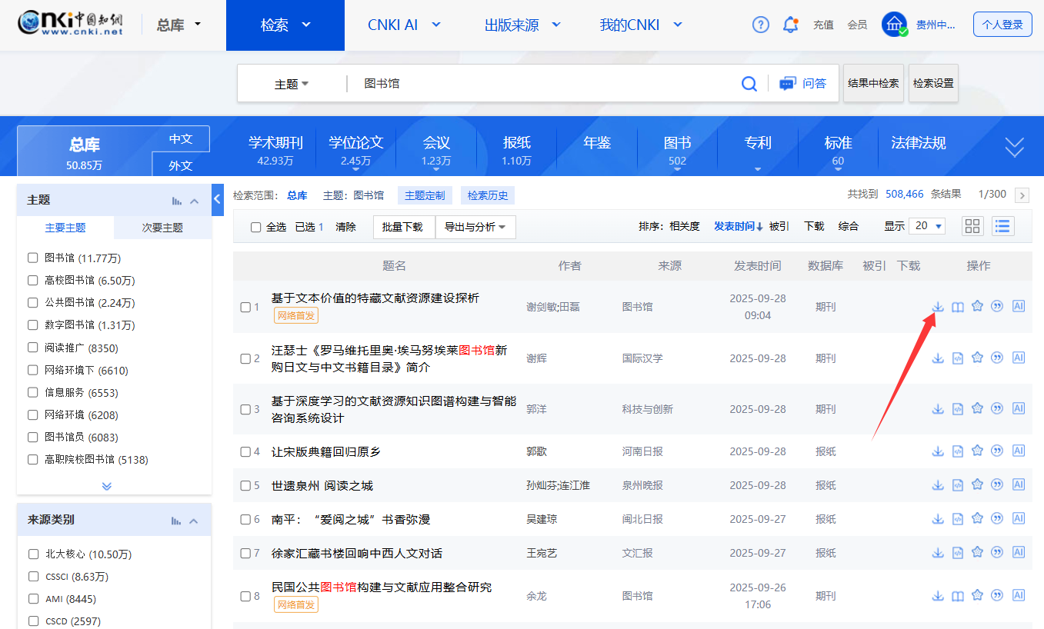Check the 全选 select-all checkbox
This screenshot has height=629, width=1044.
click(255, 227)
